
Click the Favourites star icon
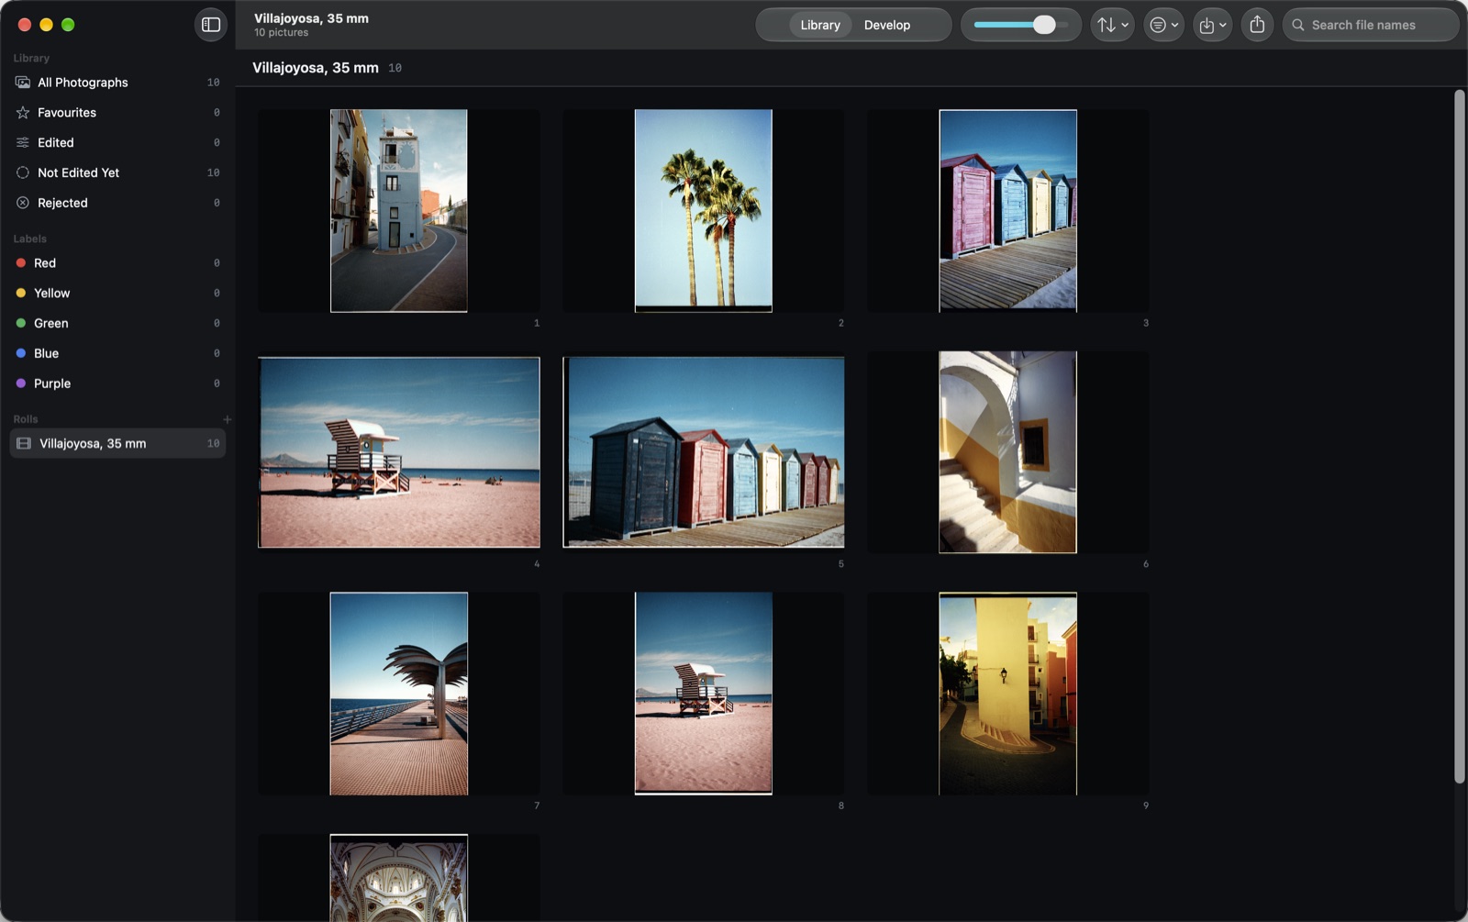[23, 113]
